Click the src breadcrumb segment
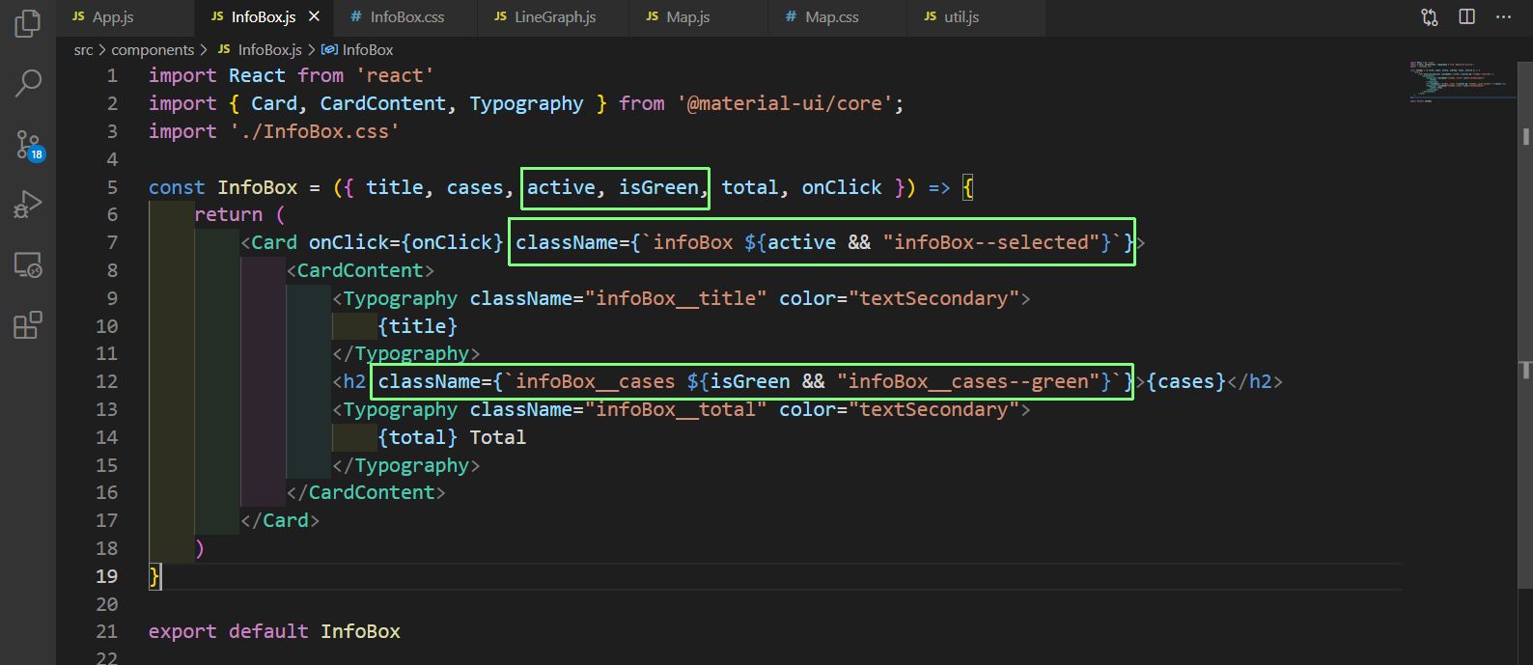Viewport: 1533px width, 665px height. coord(84,49)
